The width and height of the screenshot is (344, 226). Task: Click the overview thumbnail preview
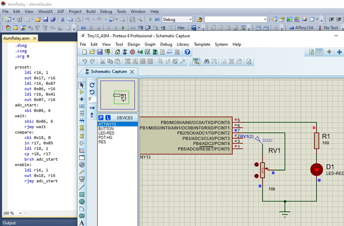pyautogui.click(x=117, y=96)
